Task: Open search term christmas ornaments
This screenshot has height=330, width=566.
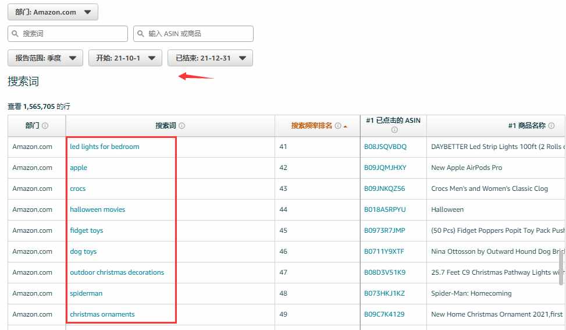Action: pyautogui.click(x=102, y=314)
